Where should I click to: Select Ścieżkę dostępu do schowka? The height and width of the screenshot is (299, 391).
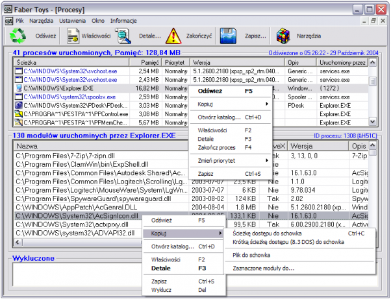[299, 233]
